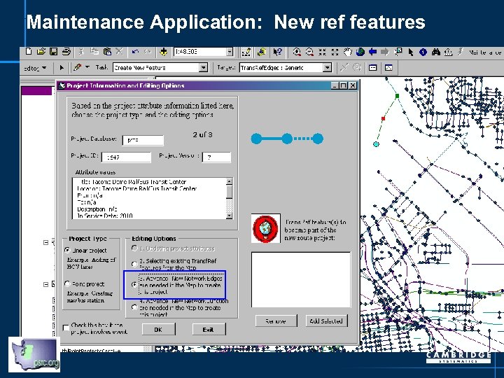Image resolution: width=504 pixels, height=378 pixels.
Task: Click the Save disk icon
Action: [x=53, y=51]
